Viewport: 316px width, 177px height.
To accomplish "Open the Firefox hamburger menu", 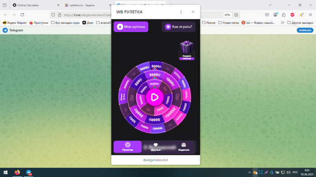I will (310, 15).
